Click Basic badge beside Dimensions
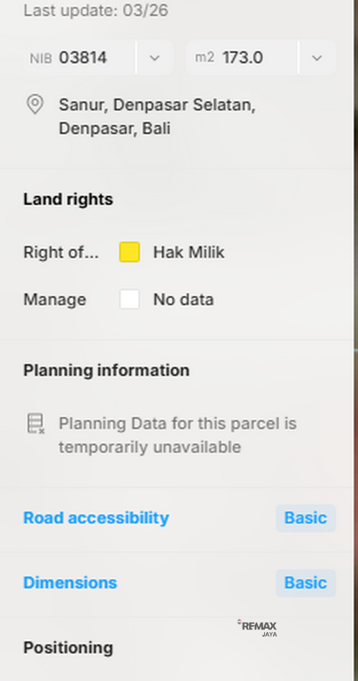The width and height of the screenshot is (358, 681). click(x=306, y=583)
